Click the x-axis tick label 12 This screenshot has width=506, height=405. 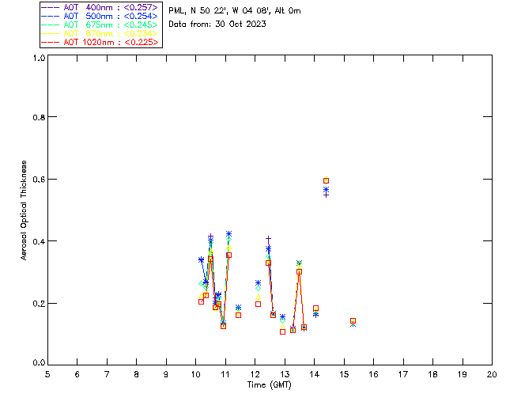[x=255, y=375]
